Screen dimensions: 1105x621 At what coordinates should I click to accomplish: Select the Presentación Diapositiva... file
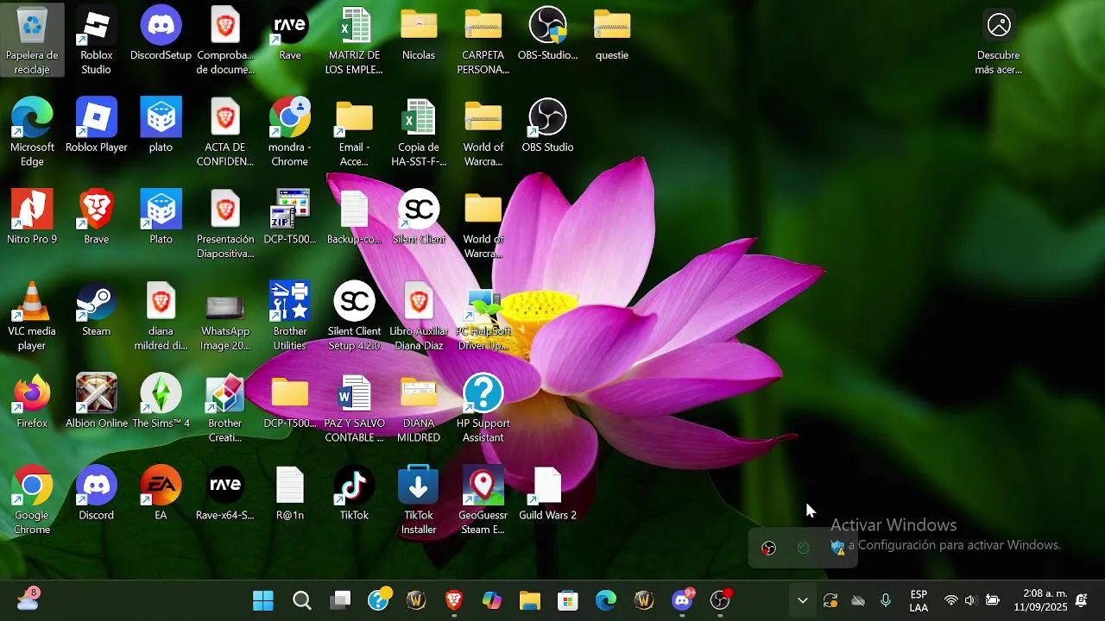(x=224, y=224)
